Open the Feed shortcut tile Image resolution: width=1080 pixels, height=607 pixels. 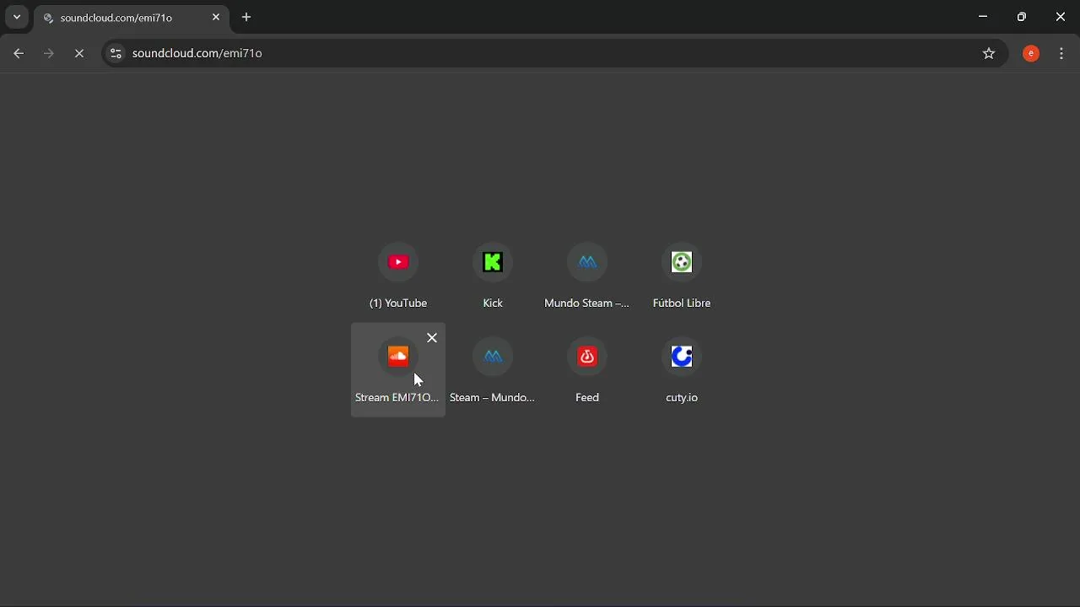pyautogui.click(x=588, y=370)
